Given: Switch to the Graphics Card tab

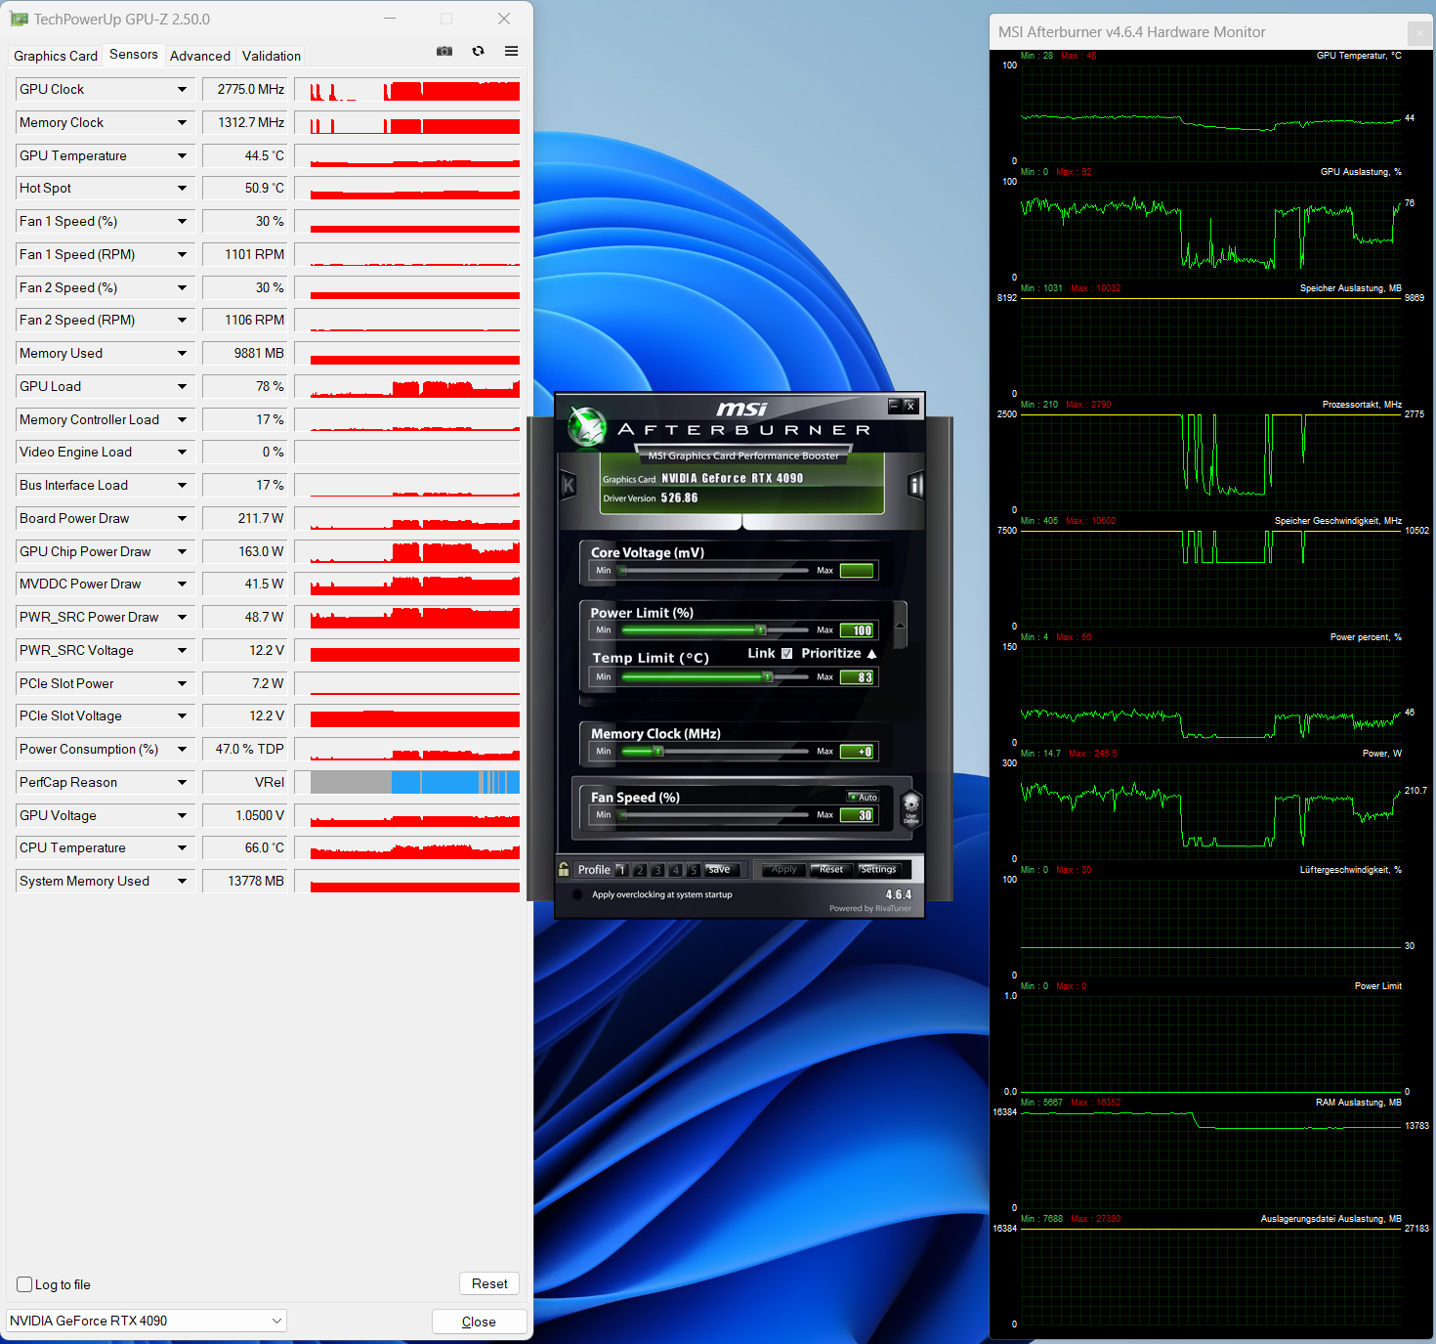Looking at the screenshot, I should pos(56,56).
